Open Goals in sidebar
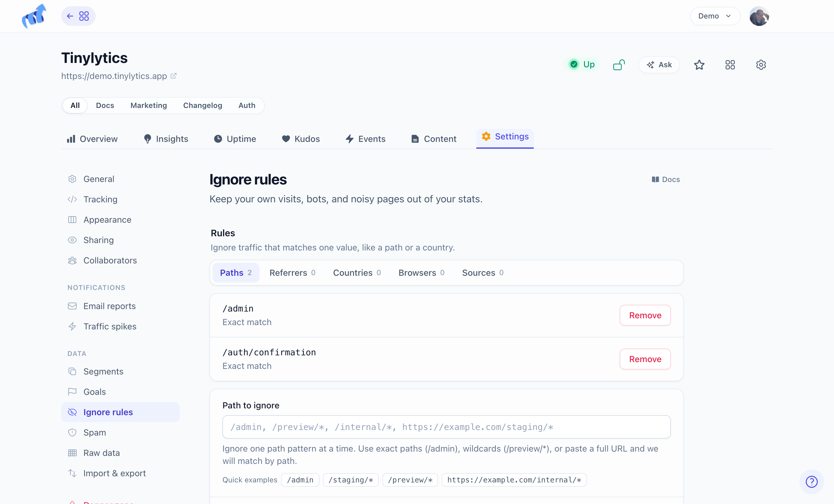This screenshot has height=504, width=834. (x=120, y=391)
